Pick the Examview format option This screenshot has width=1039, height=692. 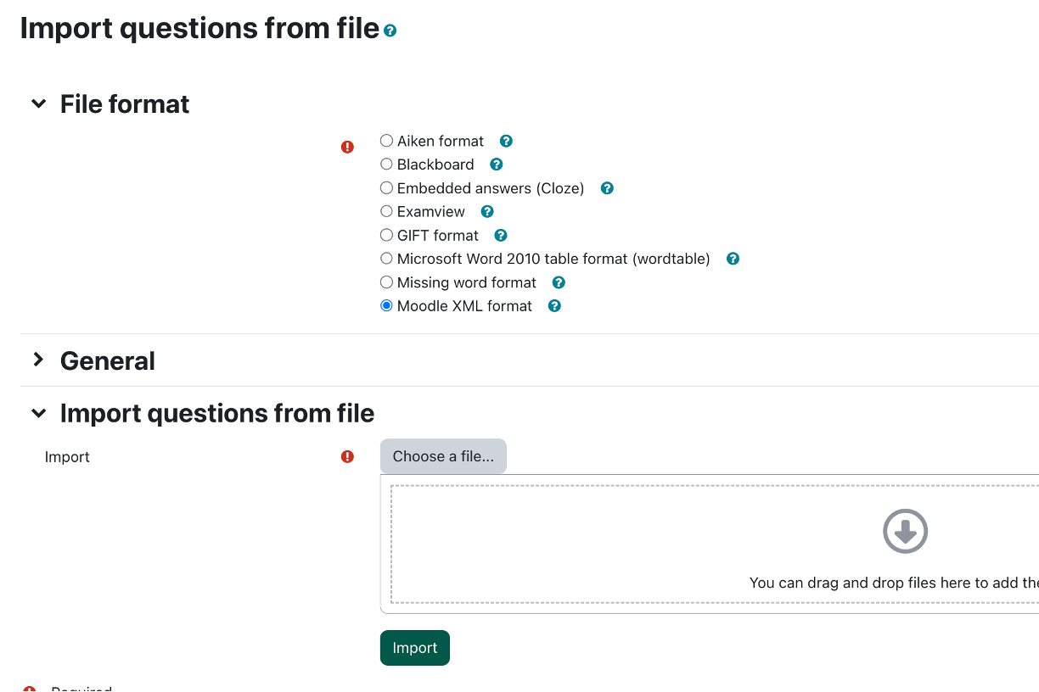(x=387, y=211)
